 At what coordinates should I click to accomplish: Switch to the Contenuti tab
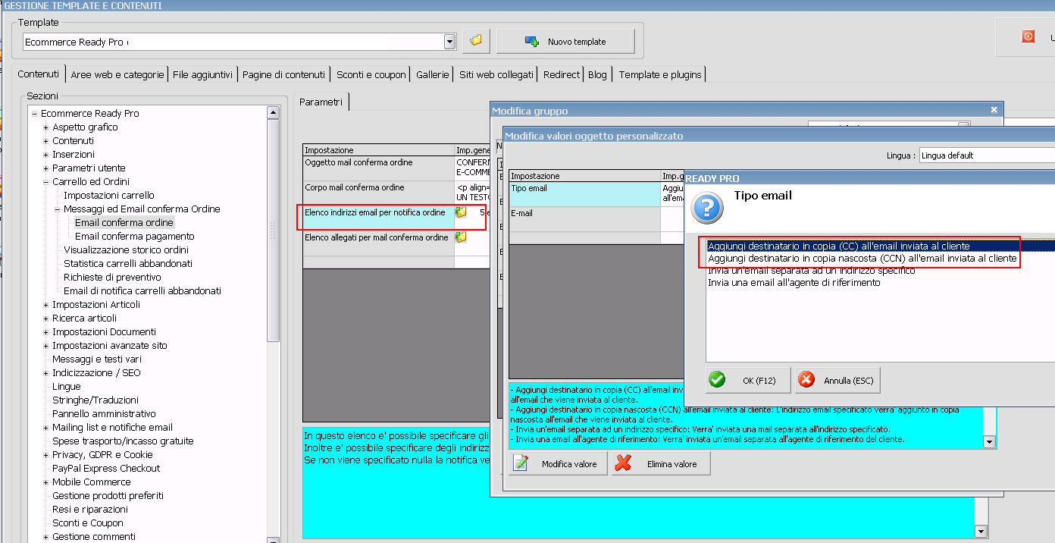[39, 74]
